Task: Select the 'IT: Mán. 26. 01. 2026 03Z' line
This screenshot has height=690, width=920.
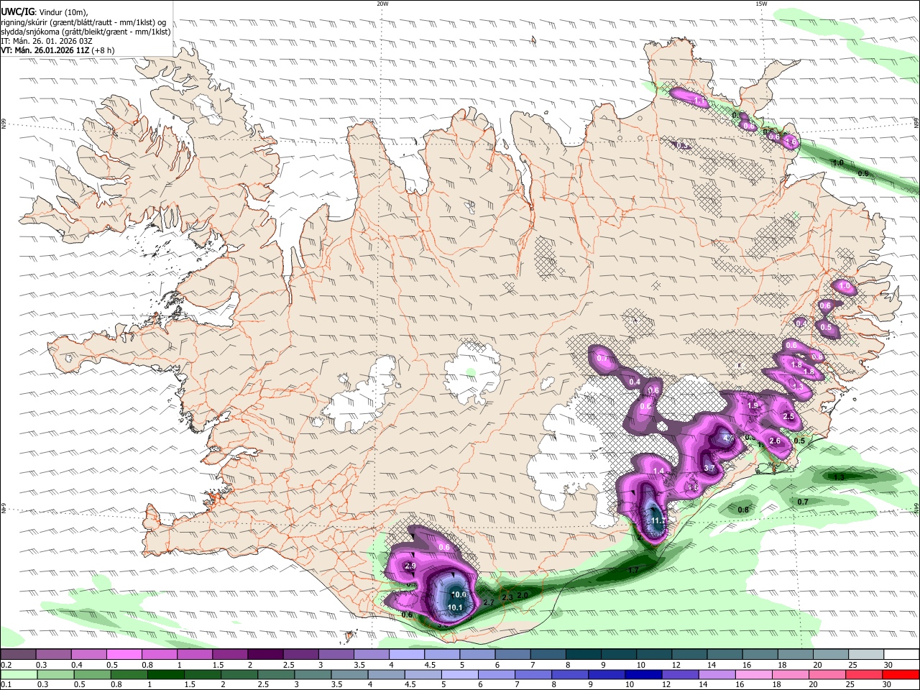Action: pyautogui.click(x=47, y=41)
